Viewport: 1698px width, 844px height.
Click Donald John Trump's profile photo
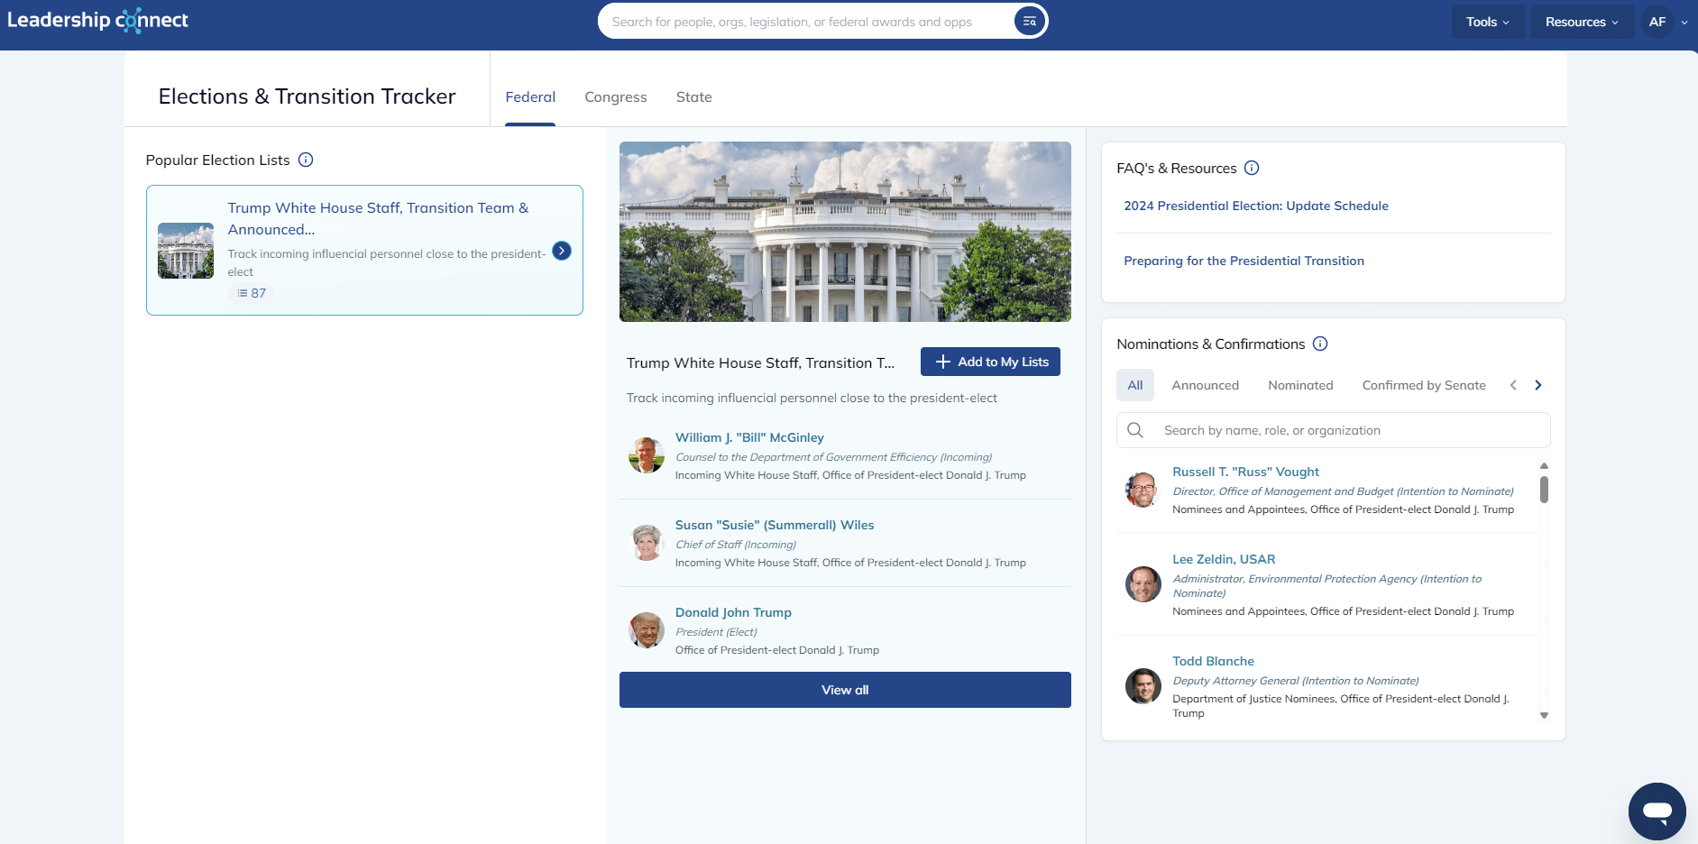(647, 630)
